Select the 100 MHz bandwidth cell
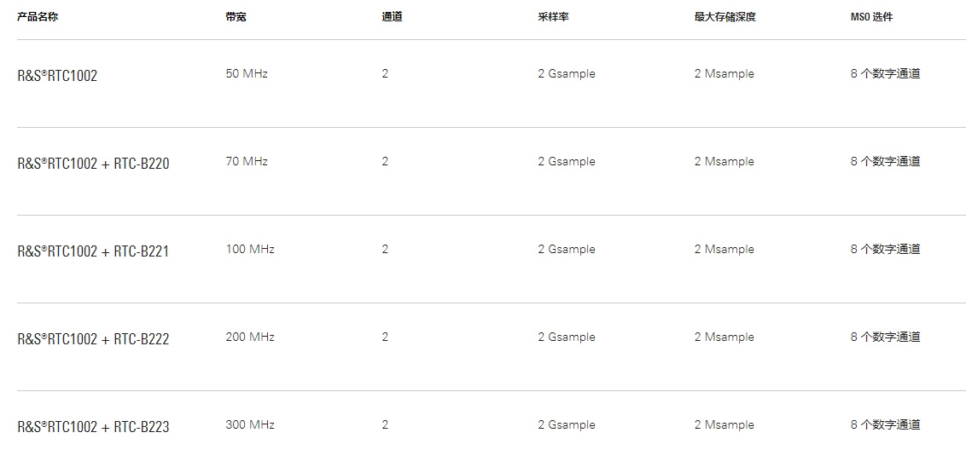This screenshot has width=966, height=473. pos(250,249)
